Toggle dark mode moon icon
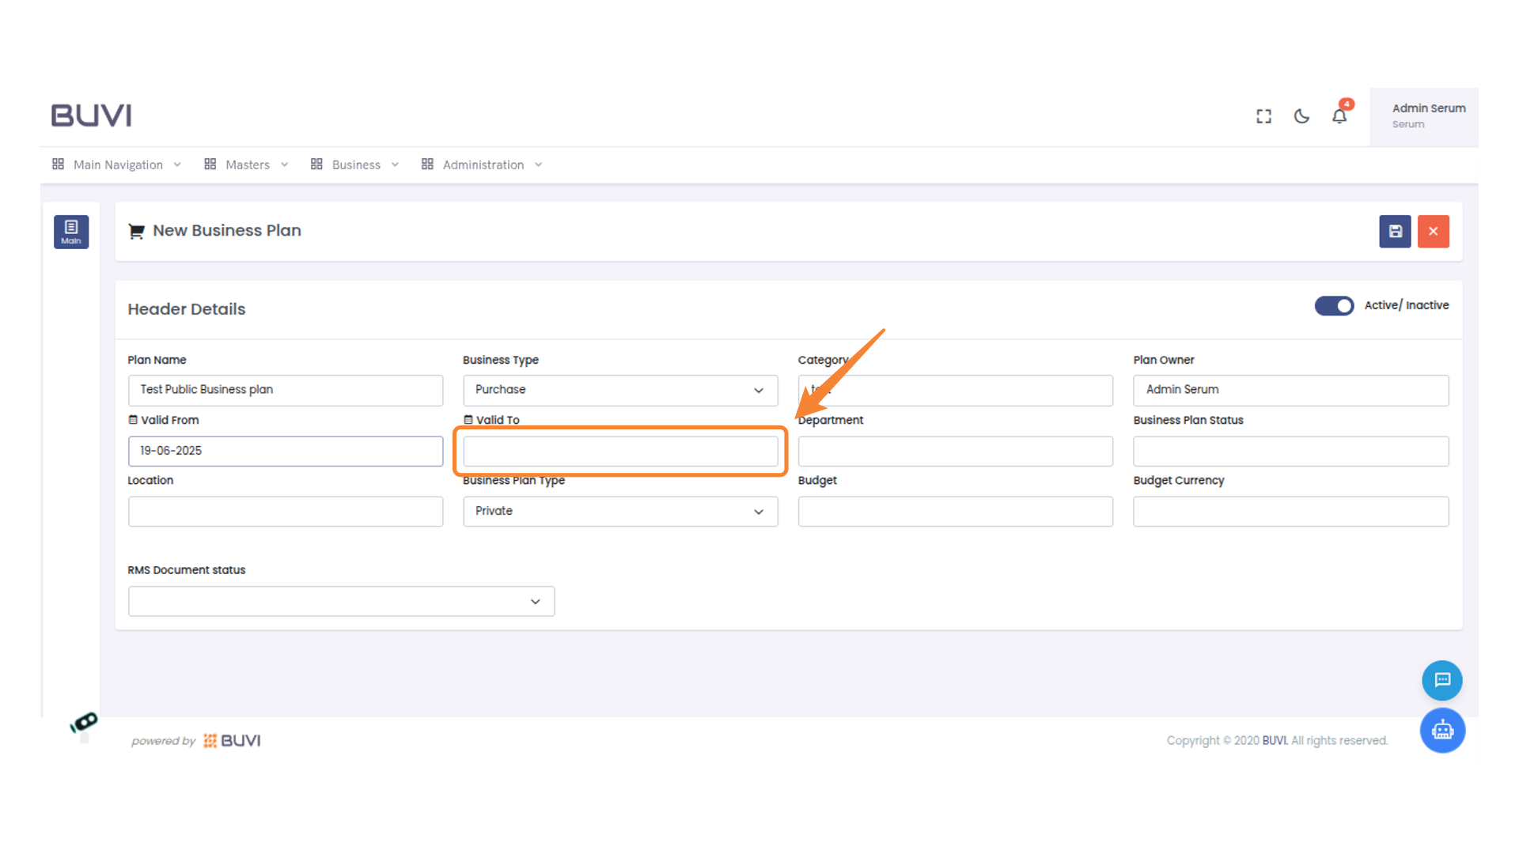 1301,116
